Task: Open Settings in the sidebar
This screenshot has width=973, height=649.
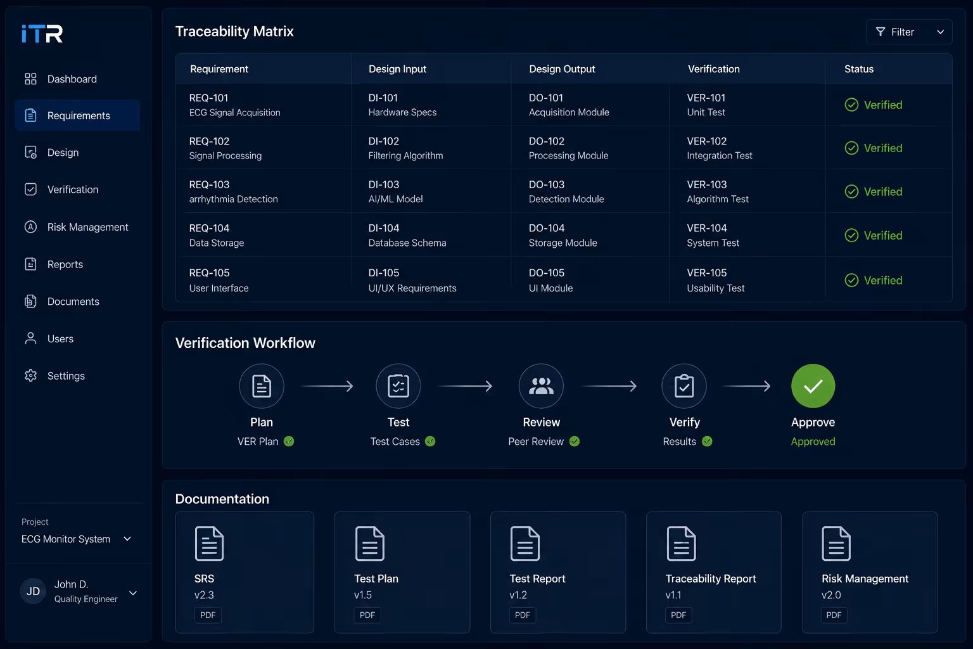Action: pos(77,375)
